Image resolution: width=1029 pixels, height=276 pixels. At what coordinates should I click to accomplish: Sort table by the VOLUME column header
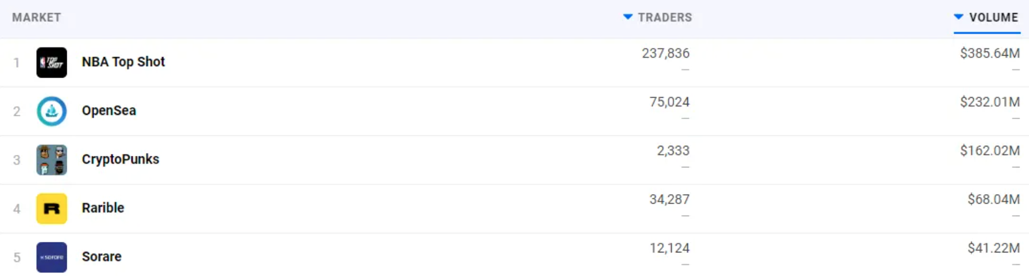point(993,17)
